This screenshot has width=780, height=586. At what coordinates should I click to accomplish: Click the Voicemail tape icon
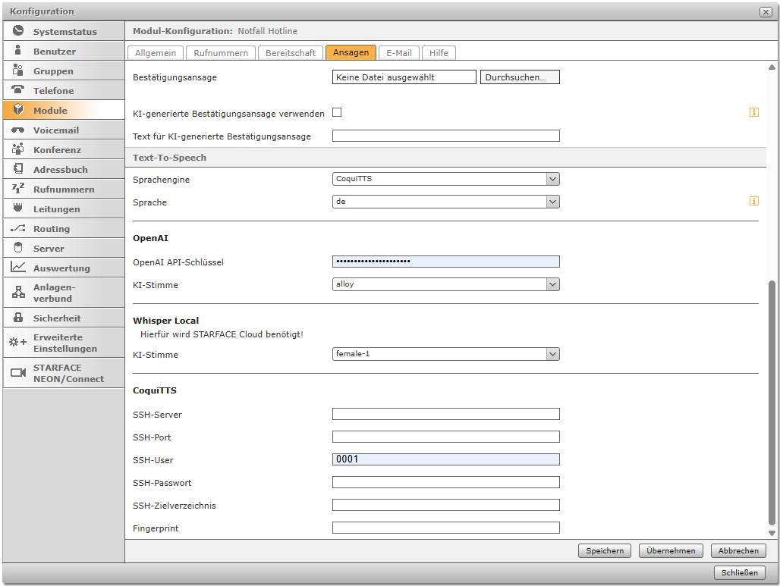click(x=18, y=130)
